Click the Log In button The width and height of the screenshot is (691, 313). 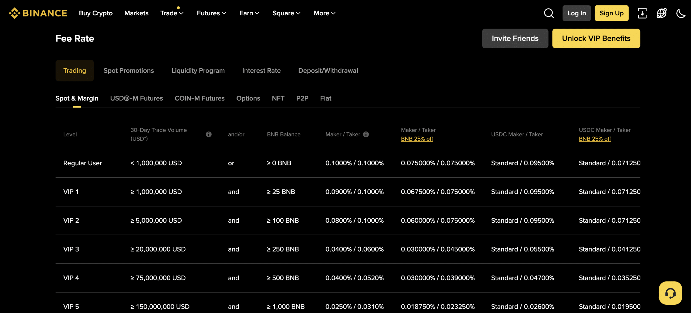coord(577,13)
